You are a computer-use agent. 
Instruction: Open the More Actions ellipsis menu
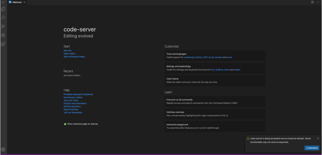point(318,2)
